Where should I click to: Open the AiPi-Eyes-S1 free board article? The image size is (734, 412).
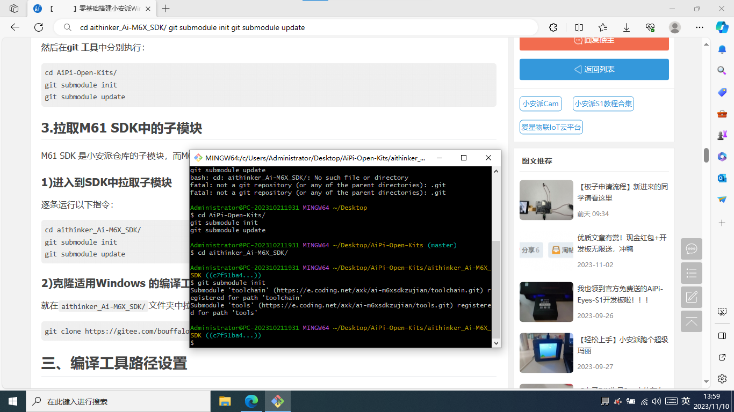coord(621,294)
